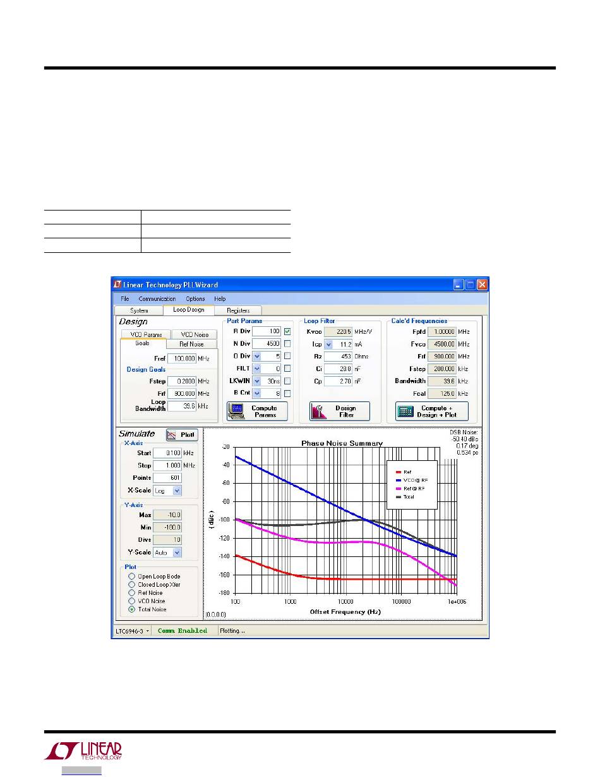
Task: Open the VCO Noise tab
Action: 195,335
